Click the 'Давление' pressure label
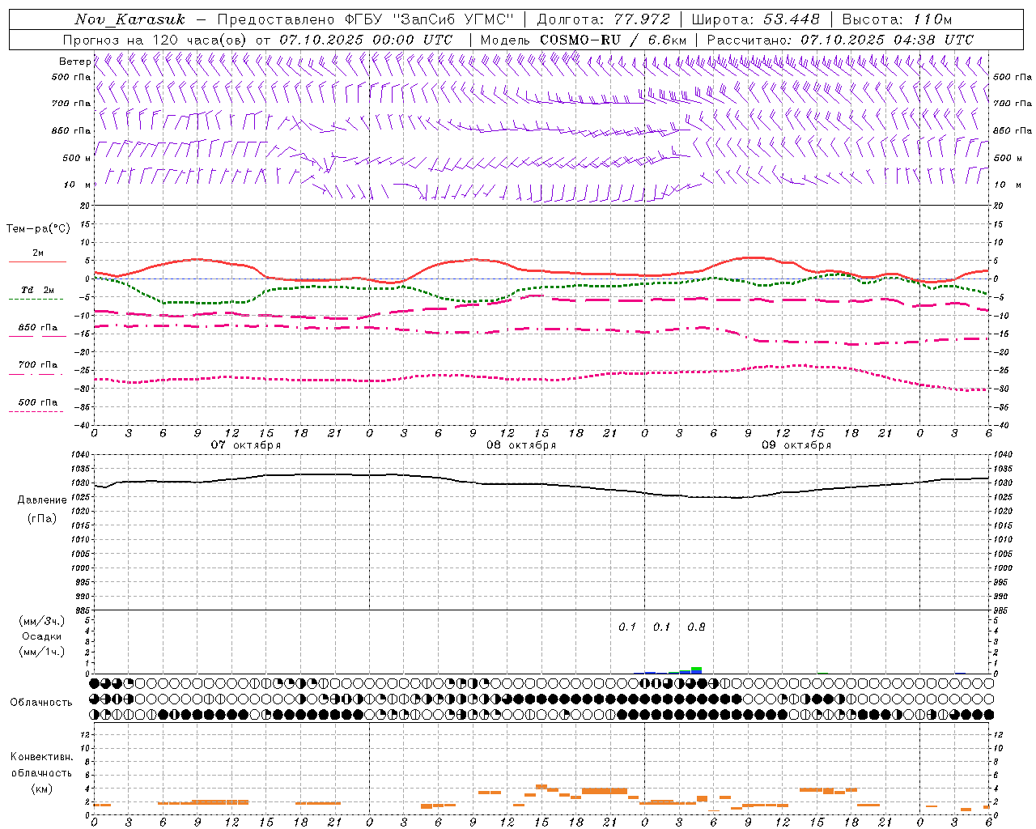1036x829 pixels. [42, 500]
